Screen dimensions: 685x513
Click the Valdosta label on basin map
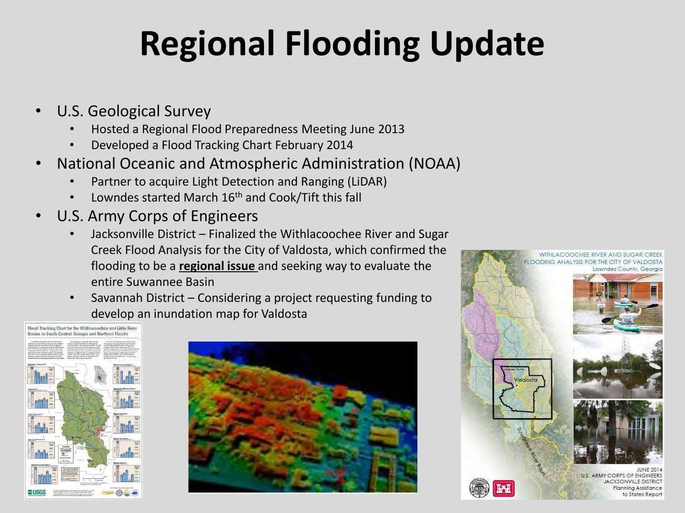coord(526,379)
